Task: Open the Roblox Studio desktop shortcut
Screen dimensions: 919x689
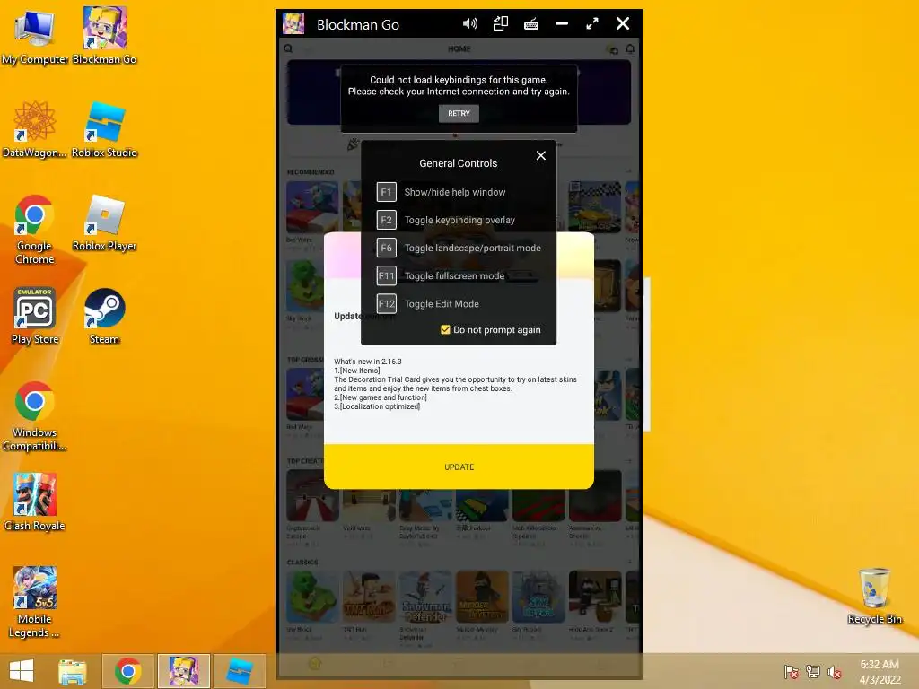Action: point(104,129)
